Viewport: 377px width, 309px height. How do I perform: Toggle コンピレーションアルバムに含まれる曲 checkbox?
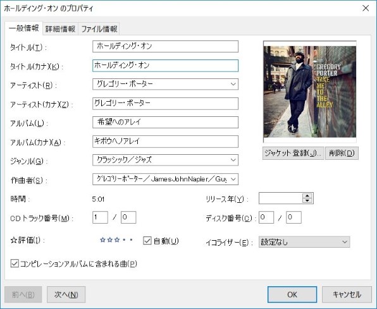[15, 264]
